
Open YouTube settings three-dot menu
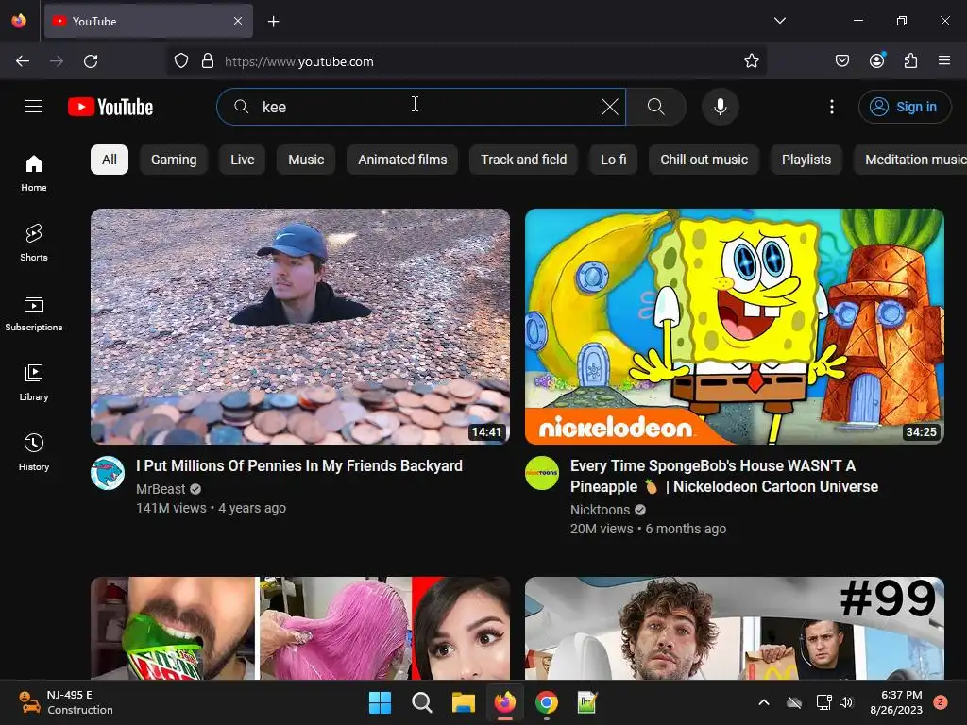831,107
